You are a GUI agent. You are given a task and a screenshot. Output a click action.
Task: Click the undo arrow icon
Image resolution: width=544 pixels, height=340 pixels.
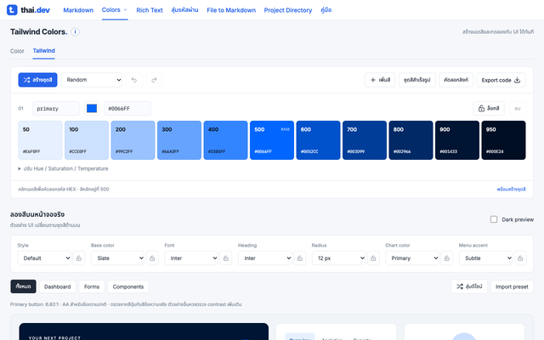(134, 80)
